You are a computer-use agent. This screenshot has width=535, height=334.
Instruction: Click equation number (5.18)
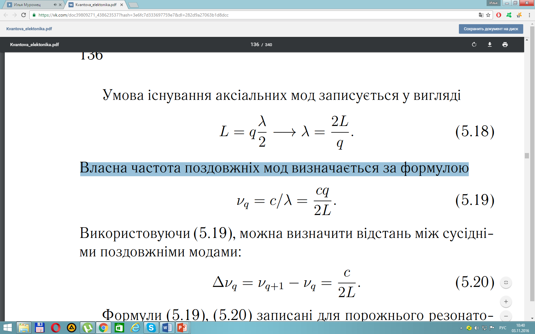[x=475, y=131]
